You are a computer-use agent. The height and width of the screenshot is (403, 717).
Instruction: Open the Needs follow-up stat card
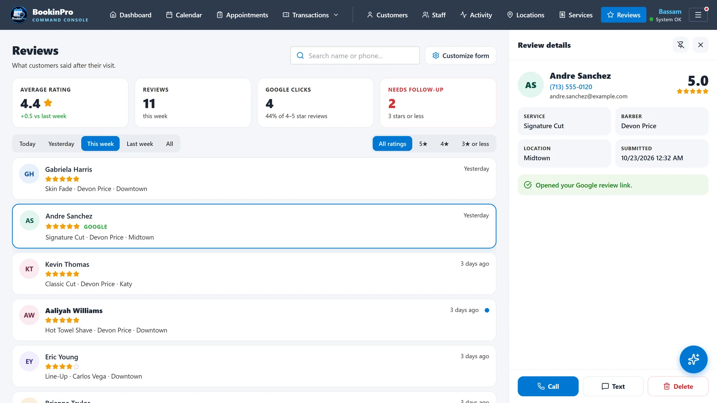[x=438, y=103]
